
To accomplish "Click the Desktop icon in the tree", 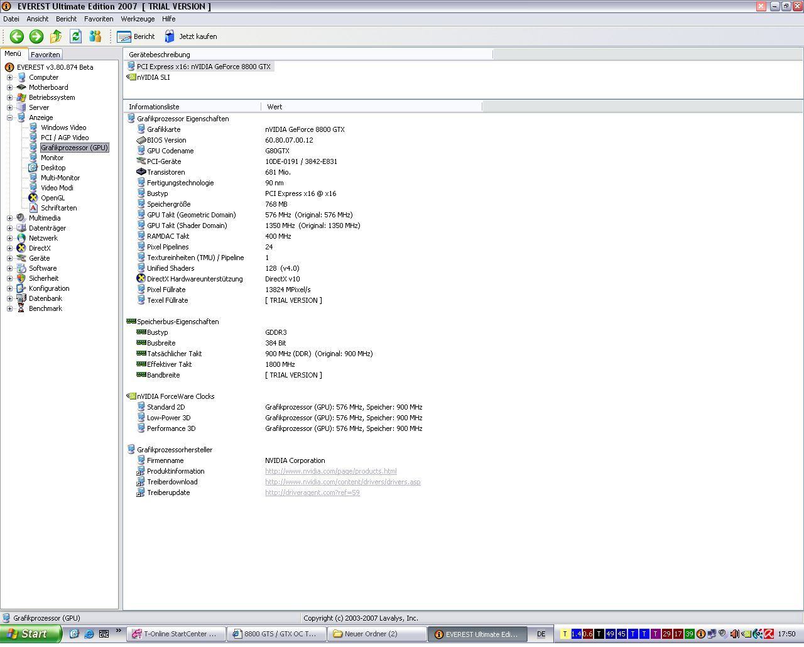I will [x=33, y=168].
